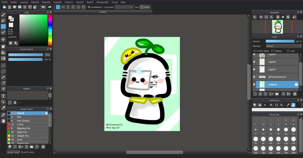Open the Filter(R) menu
Screen dimensions: 303x158
tap(35, 2)
